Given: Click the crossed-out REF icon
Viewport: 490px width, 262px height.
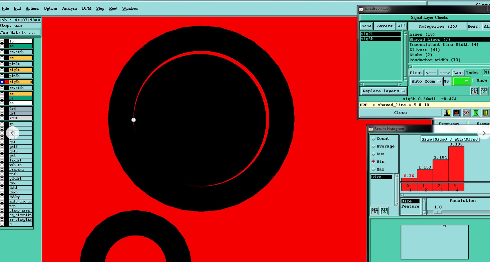Looking at the screenshot, I should coord(466,113).
